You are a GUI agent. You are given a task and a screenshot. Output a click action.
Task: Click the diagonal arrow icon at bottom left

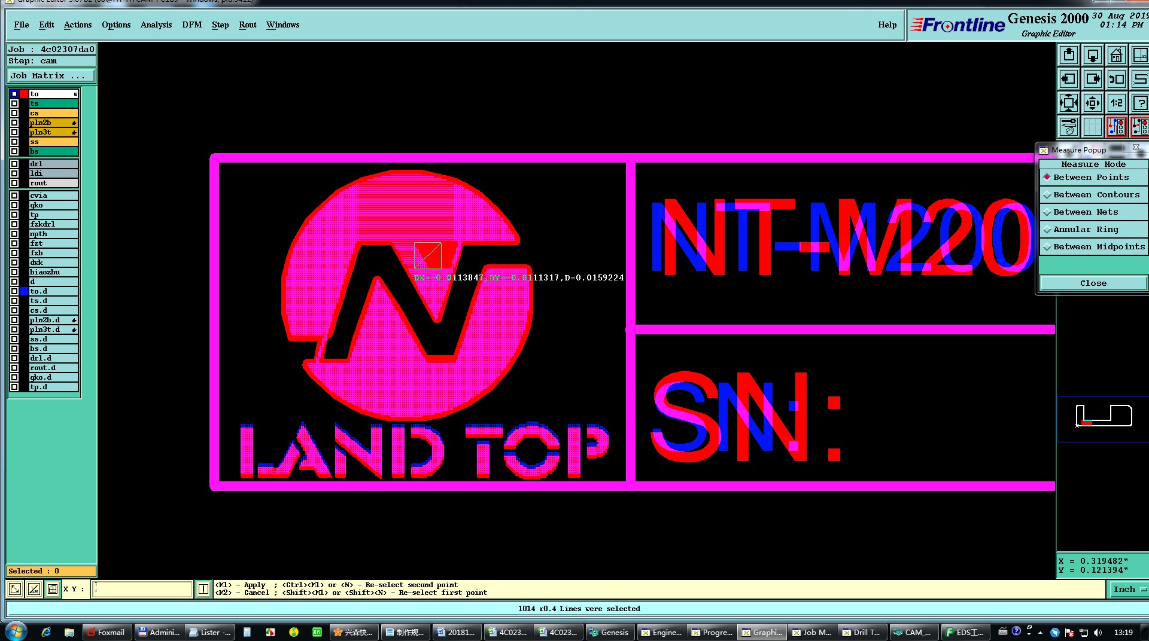15,589
